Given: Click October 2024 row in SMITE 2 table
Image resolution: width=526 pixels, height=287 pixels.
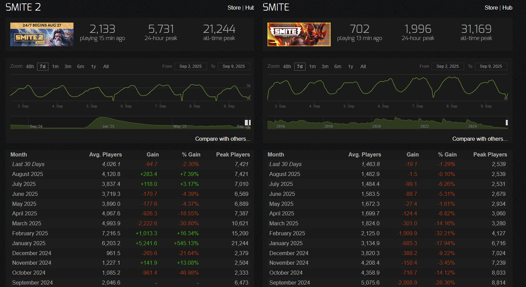Looking at the screenshot, I should pos(130,273).
